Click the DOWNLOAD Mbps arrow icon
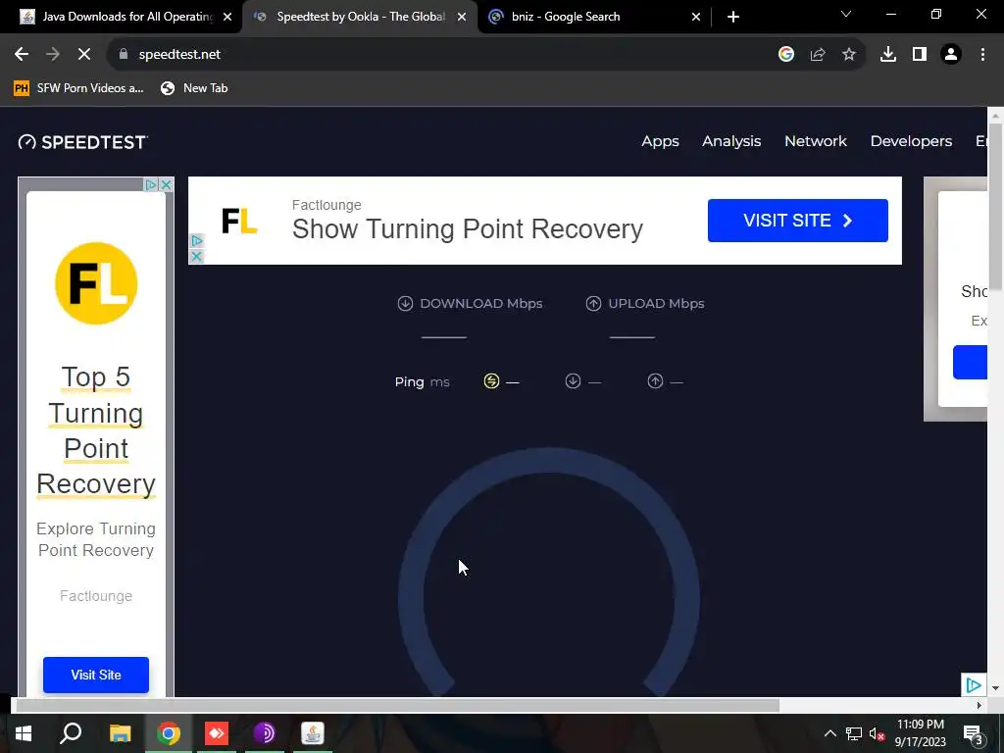 [405, 304]
